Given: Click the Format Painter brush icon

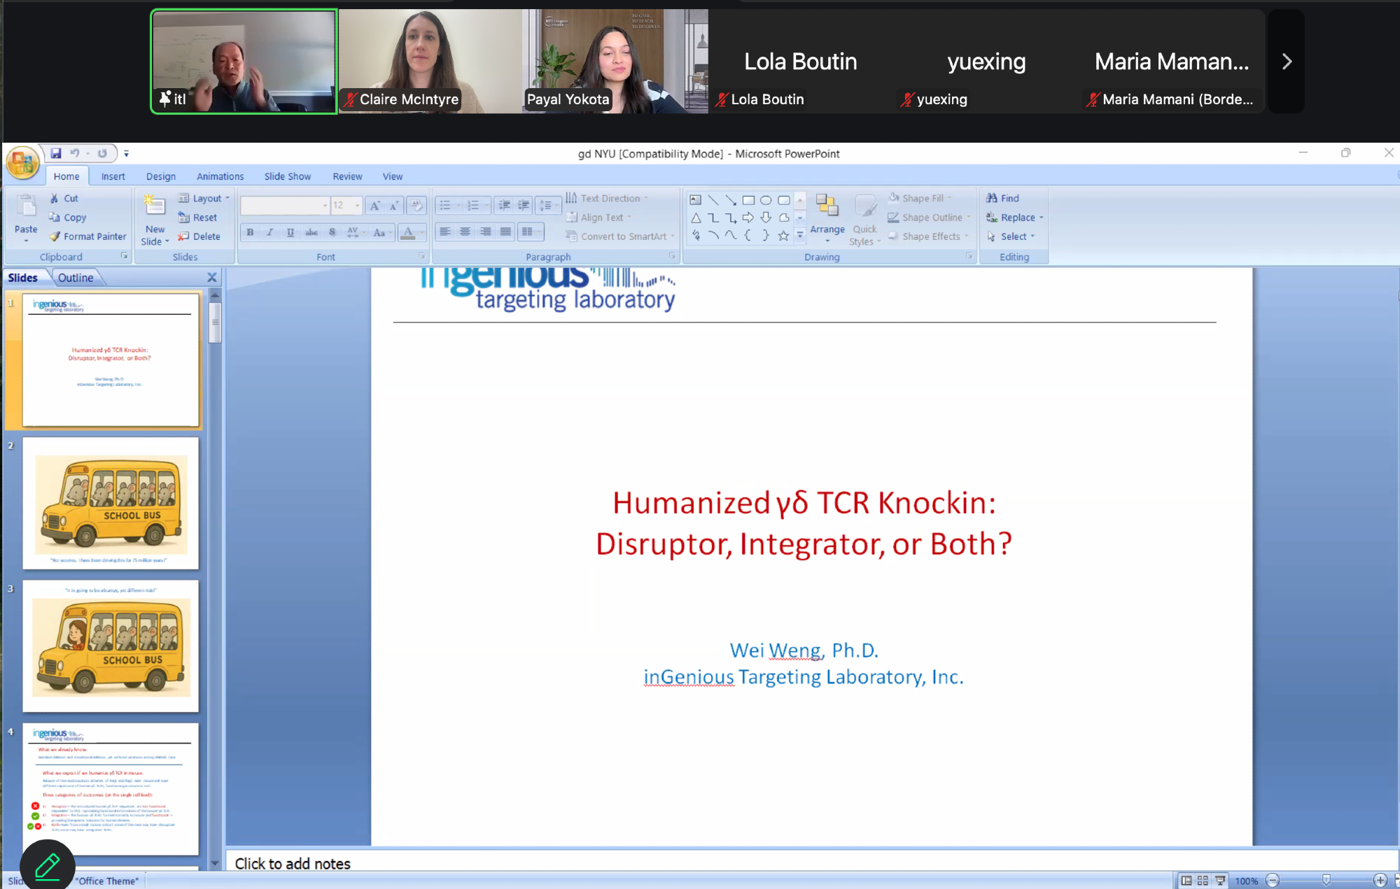Looking at the screenshot, I should tap(55, 236).
